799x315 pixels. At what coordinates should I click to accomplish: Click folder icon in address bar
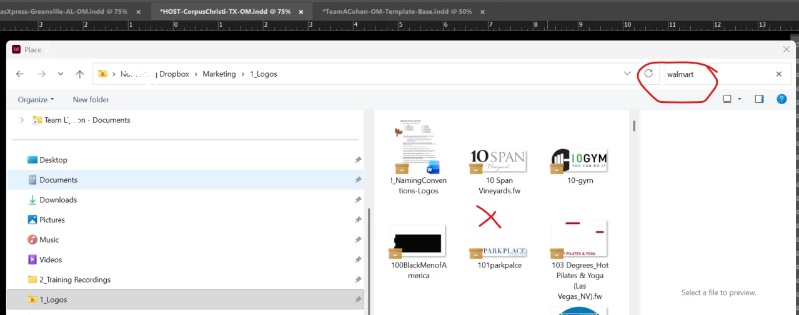pos(102,74)
